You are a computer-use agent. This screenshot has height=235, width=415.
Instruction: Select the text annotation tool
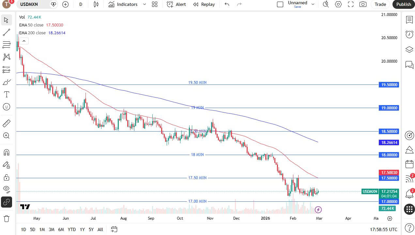click(x=6, y=95)
